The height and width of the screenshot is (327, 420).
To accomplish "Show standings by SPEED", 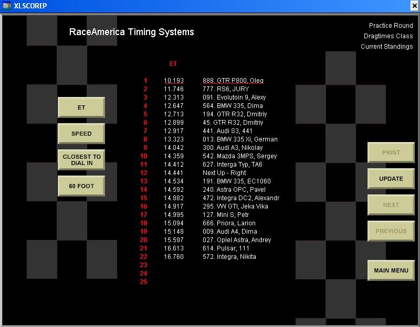I will (x=81, y=134).
